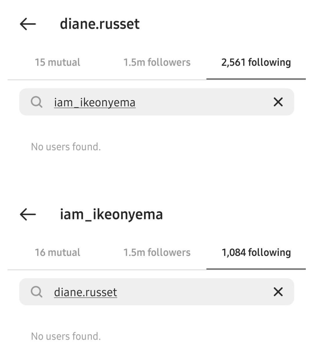Tap the back arrow beside diane.russet
Screen dimensions: 313x364
click(28, 24)
